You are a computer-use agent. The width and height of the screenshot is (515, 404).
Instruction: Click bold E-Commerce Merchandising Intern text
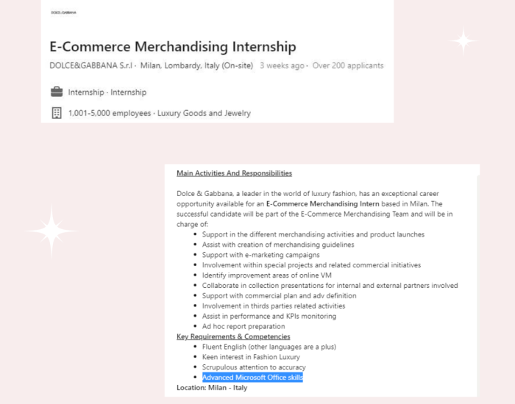point(322,204)
